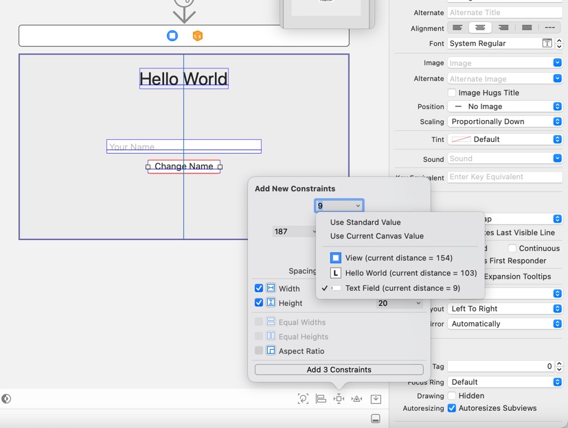Click the Change Name button on canvas

click(x=183, y=167)
